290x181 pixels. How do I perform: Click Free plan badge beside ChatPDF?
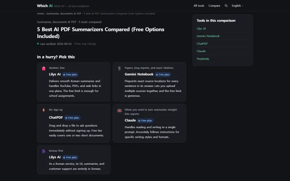(72, 118)
